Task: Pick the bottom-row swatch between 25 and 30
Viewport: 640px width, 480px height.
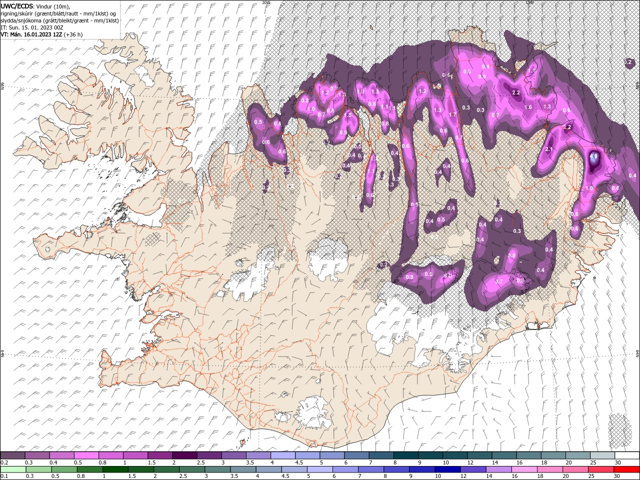Action: coord(601,470)
